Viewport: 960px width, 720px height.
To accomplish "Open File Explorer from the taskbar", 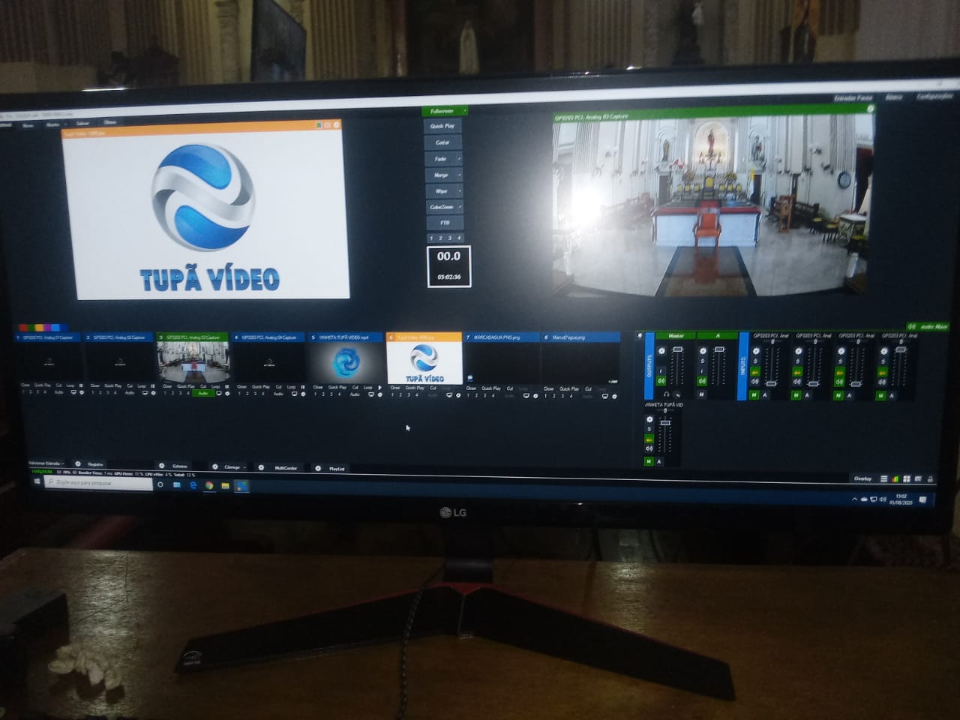I will 225,485.
